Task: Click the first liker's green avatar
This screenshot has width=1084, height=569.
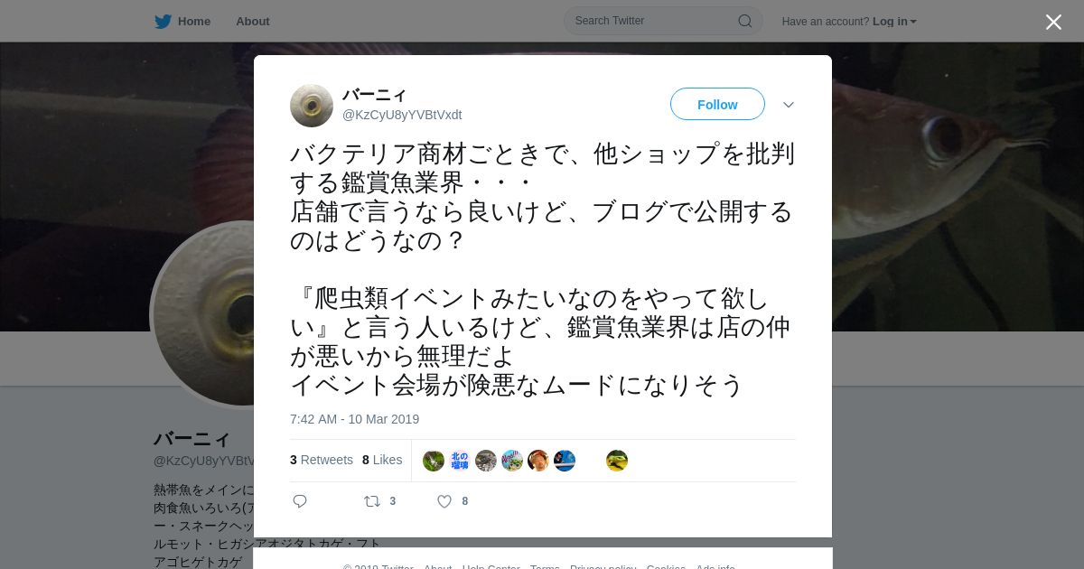Action: (x=434, y=461)
